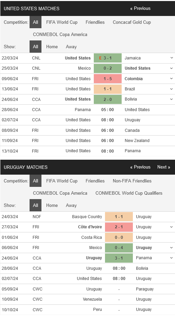Open CONMEBOL World Cup Qualifiers tab
Image resolution: width=175 pixels, height=317 pixels.
tap(129, 193)
